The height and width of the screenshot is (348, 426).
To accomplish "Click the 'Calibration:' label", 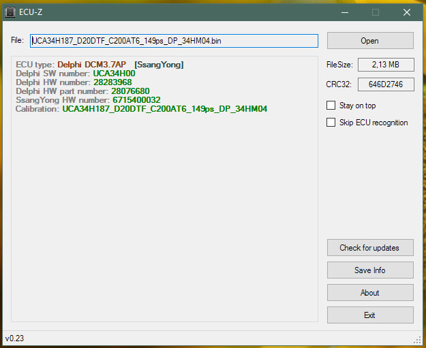I will (37, 109).
